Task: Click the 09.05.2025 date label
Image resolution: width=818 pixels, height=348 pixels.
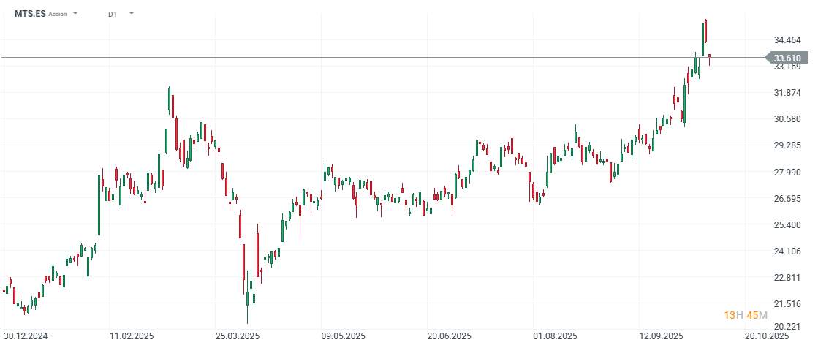Action: pos(344,336)
